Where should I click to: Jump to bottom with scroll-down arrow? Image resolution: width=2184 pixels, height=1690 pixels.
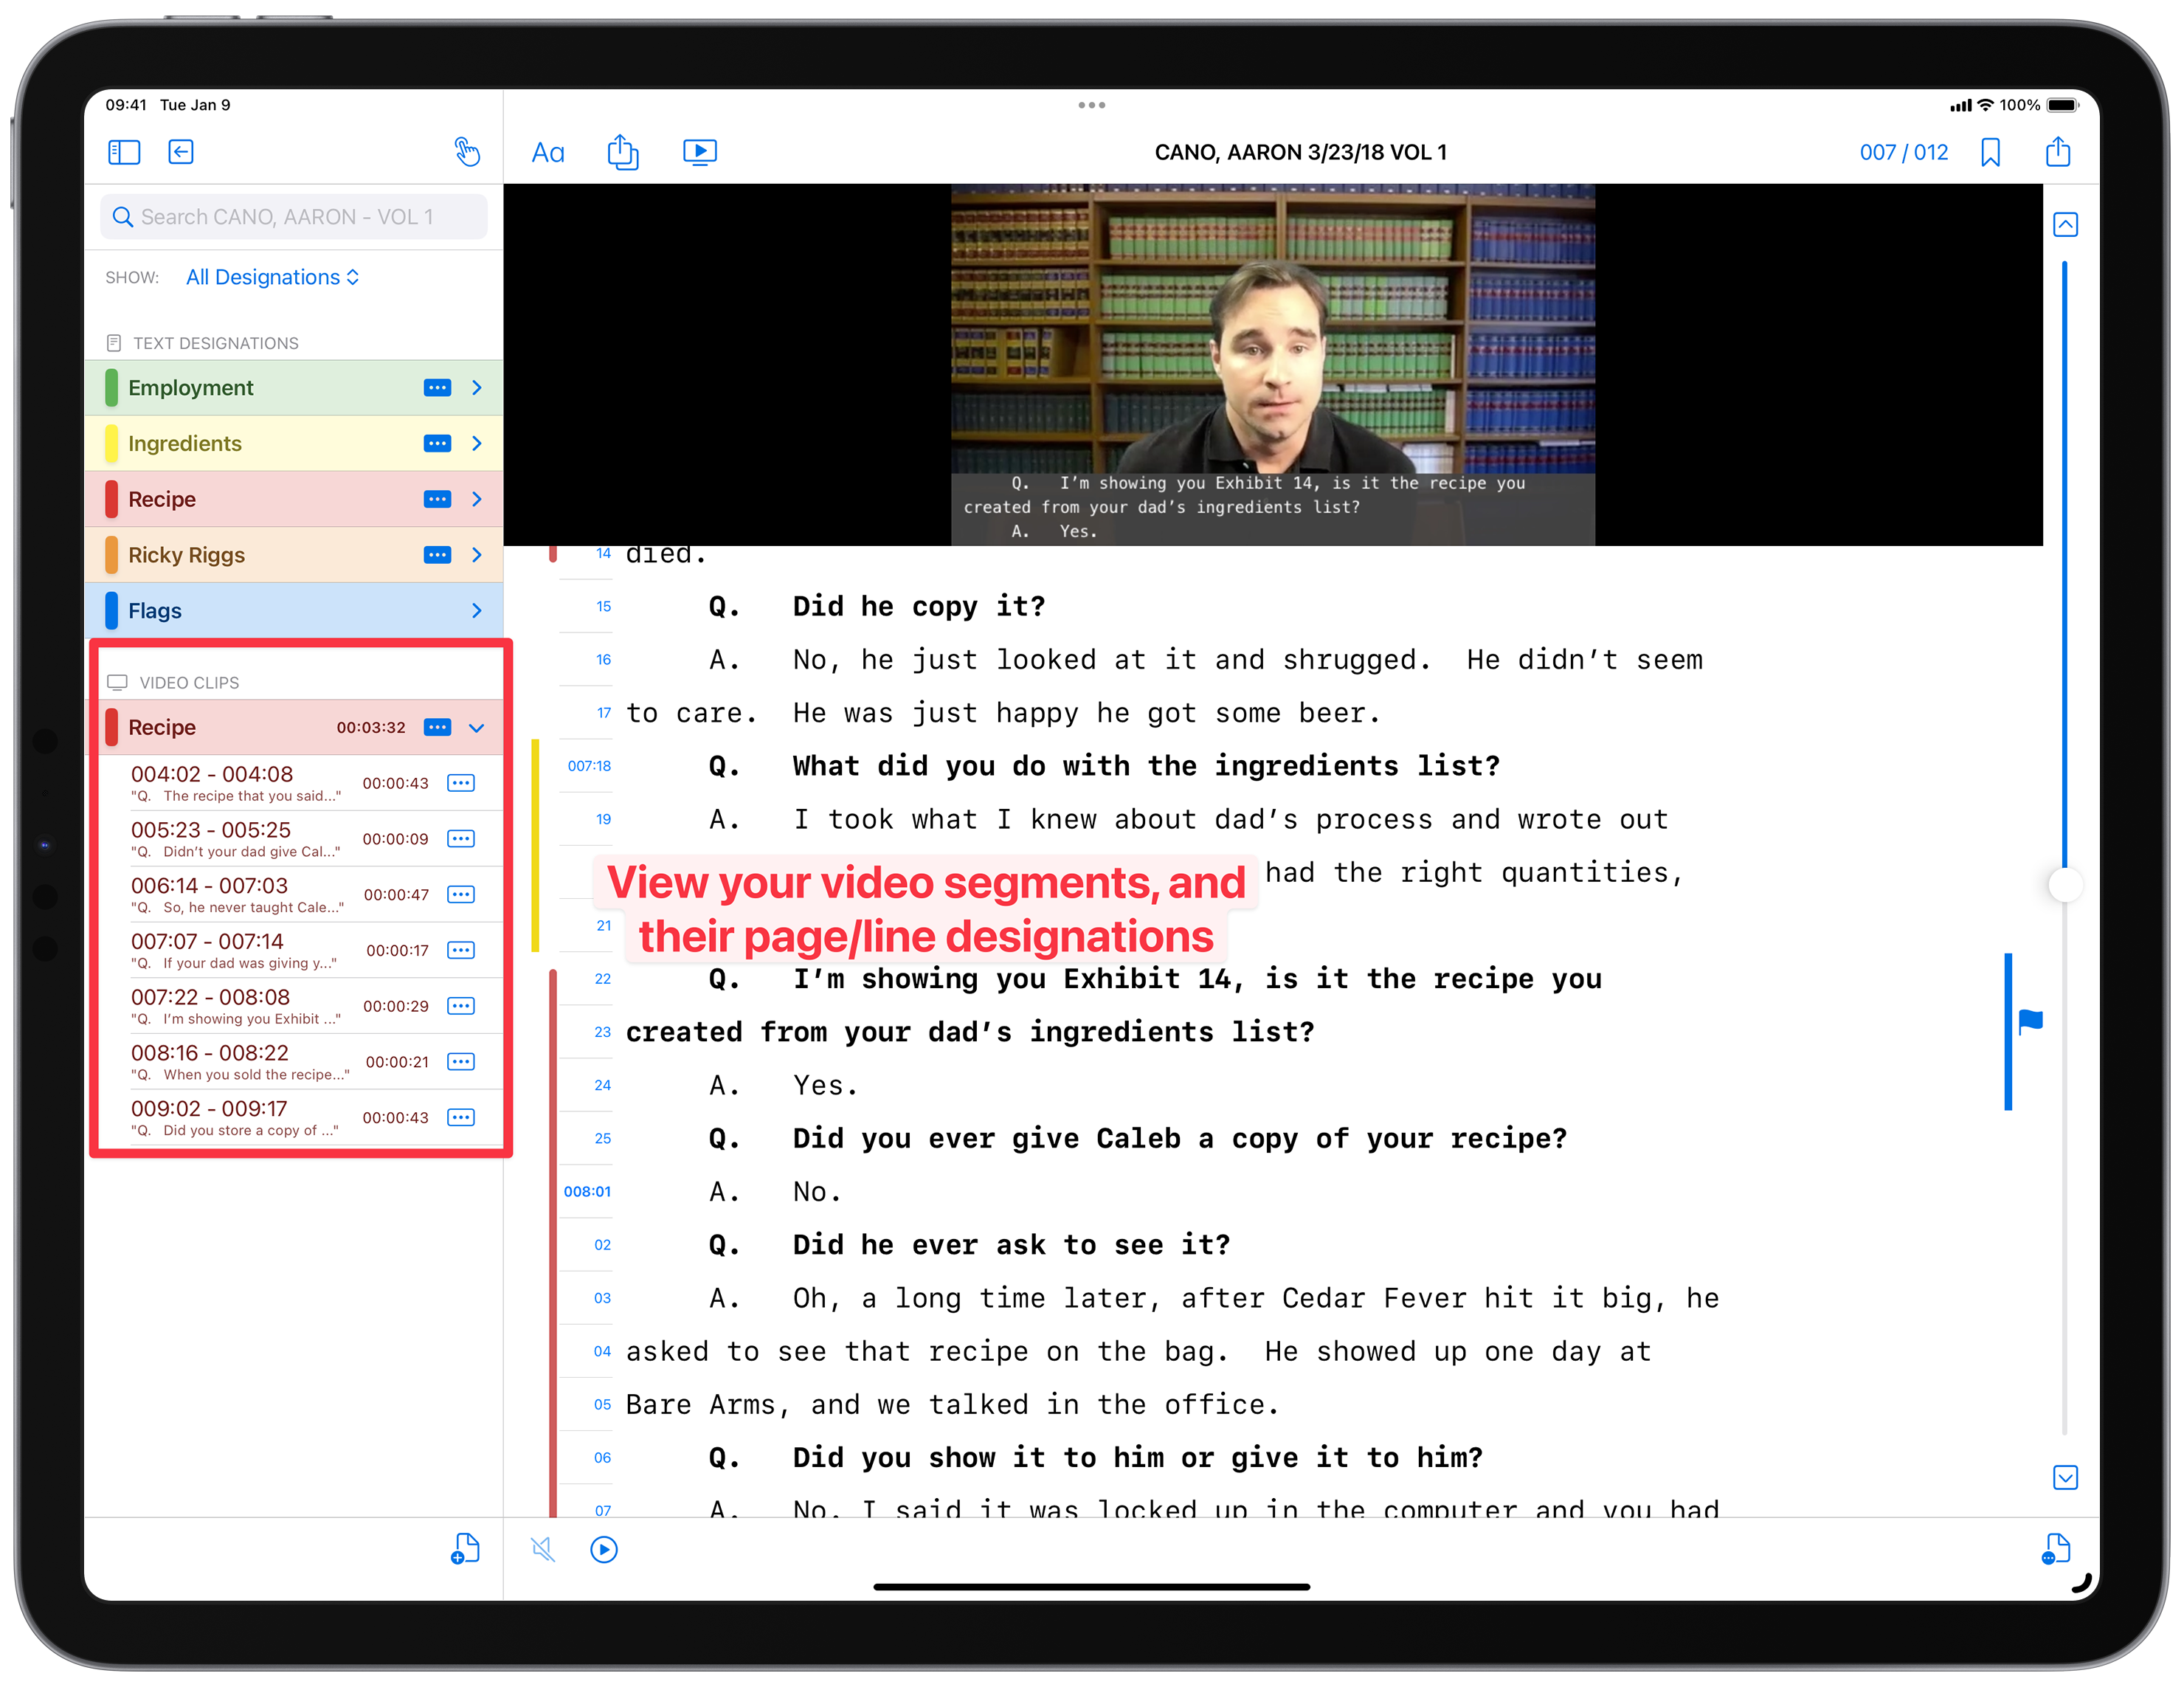tap(2065, 1477)
